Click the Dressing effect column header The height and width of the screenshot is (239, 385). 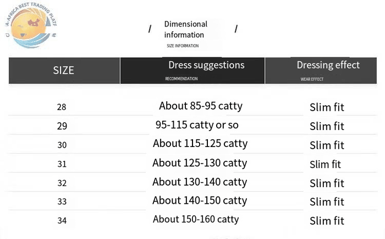(x=328, y=65)
